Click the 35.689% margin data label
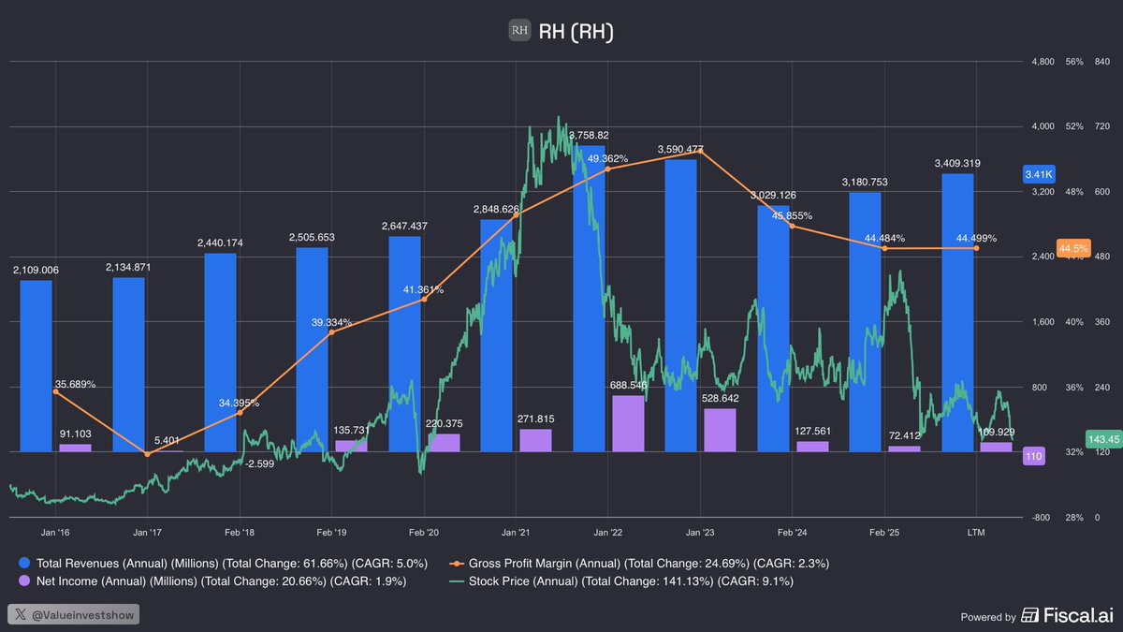Viewport: 1123px width, 632px height. (75, 385)
